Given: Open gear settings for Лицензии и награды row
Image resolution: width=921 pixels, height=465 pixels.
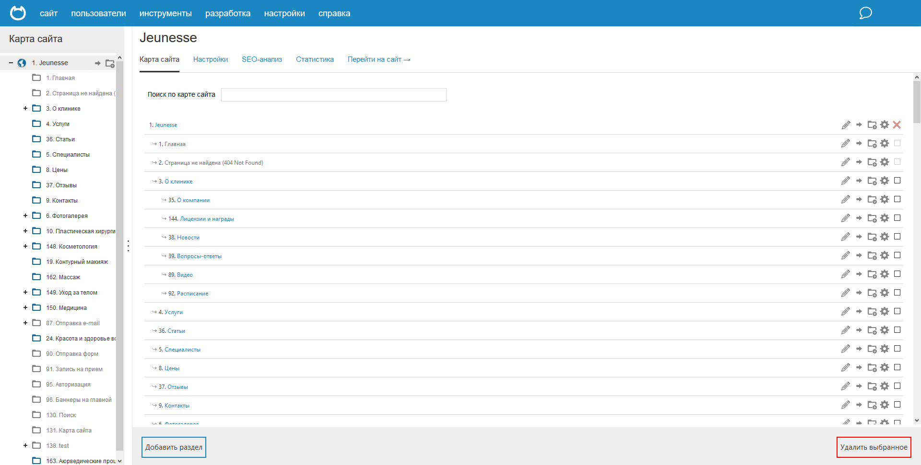Looking at the screenshot, I should [885, 218].
